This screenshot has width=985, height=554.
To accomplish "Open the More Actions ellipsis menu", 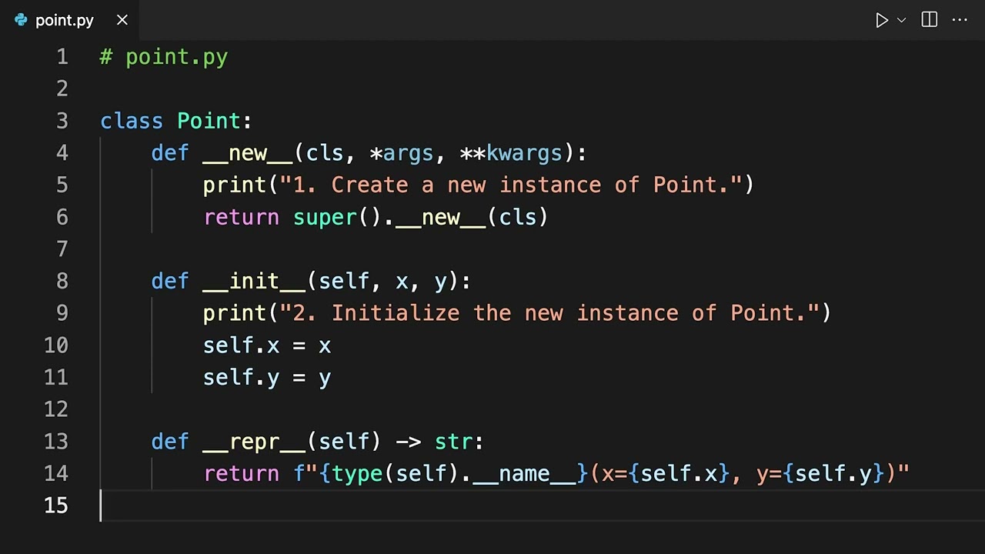I will point(960,20).
